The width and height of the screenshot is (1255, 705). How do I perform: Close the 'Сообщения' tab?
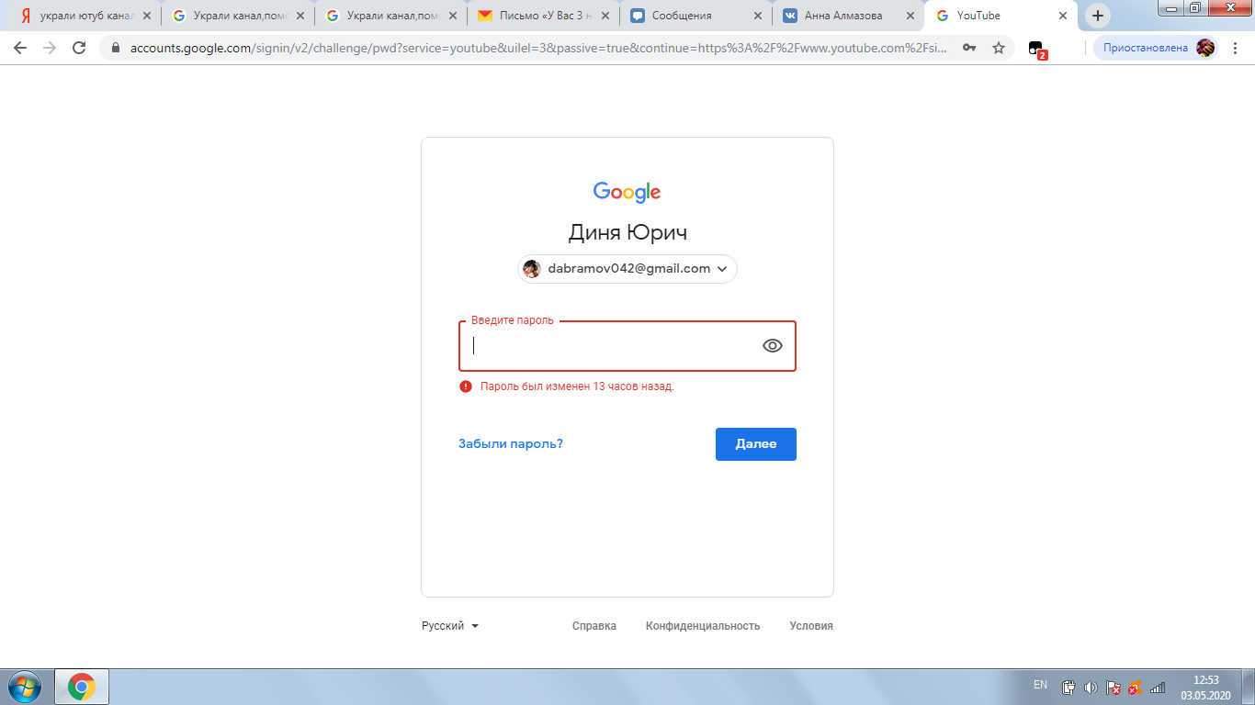coord(757,16)
